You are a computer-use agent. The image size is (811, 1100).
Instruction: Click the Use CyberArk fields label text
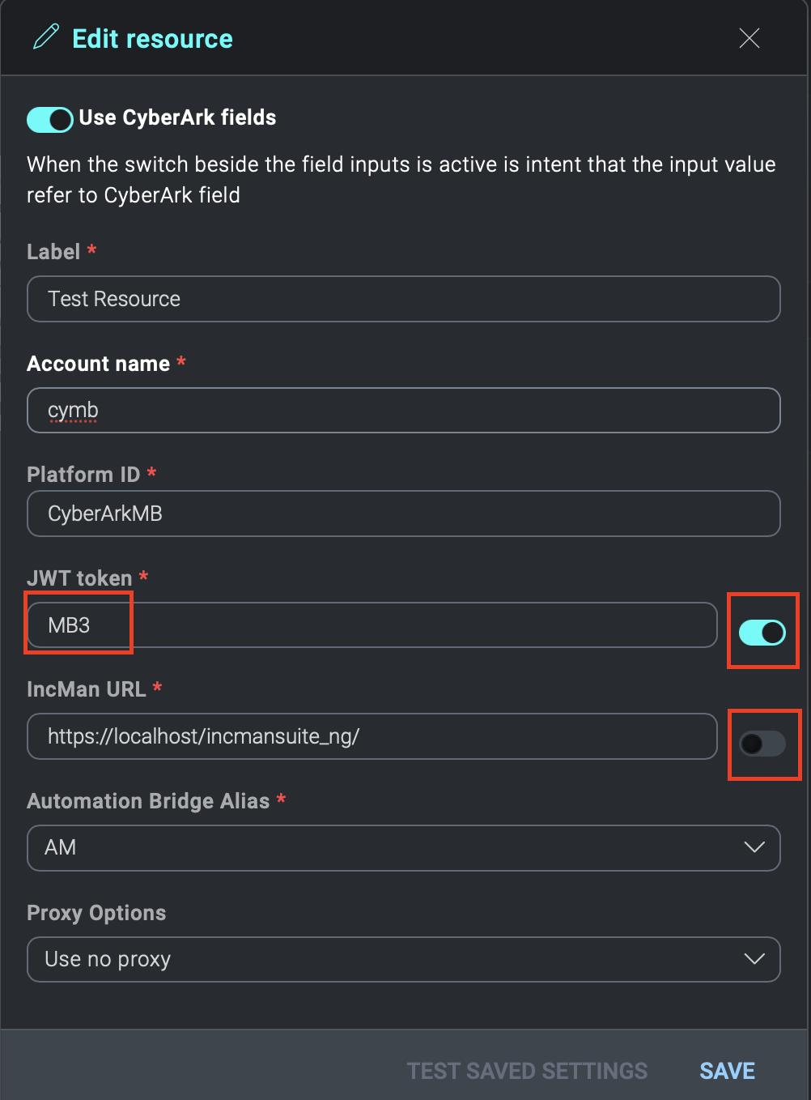176,117
